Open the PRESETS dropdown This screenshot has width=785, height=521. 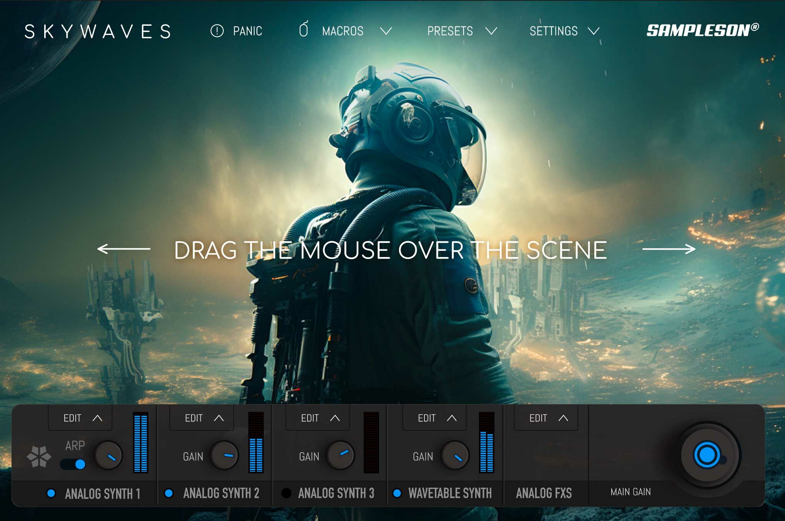point(461,31)
